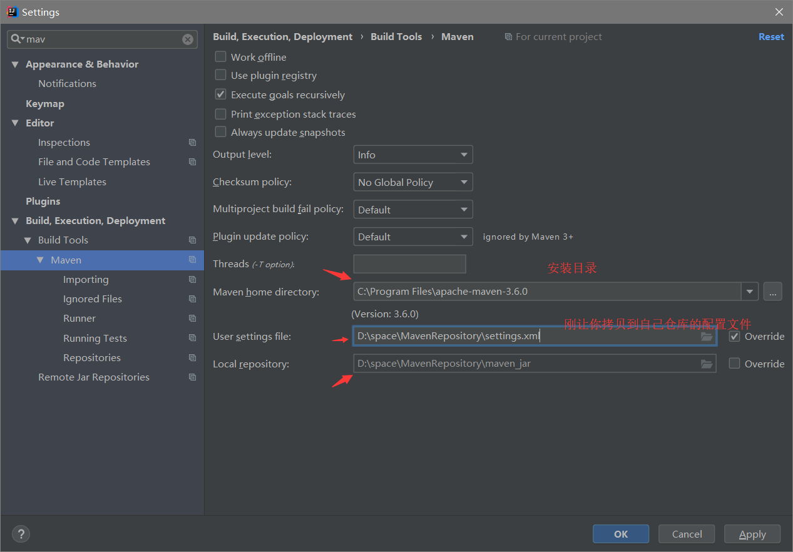Click the Maven home directory path field
793x552 pixels.
click(x=547, y=292)
